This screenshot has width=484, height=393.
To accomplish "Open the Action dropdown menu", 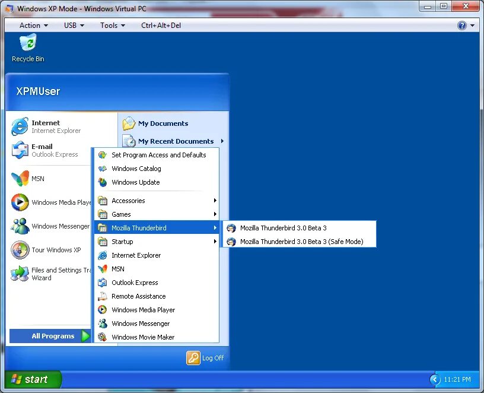I will click(33, 26).
